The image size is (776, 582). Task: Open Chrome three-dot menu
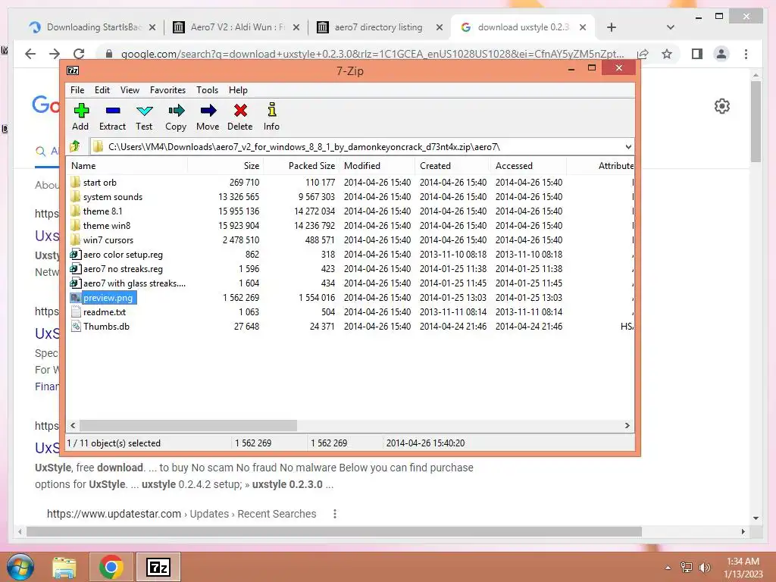(746, 54)
